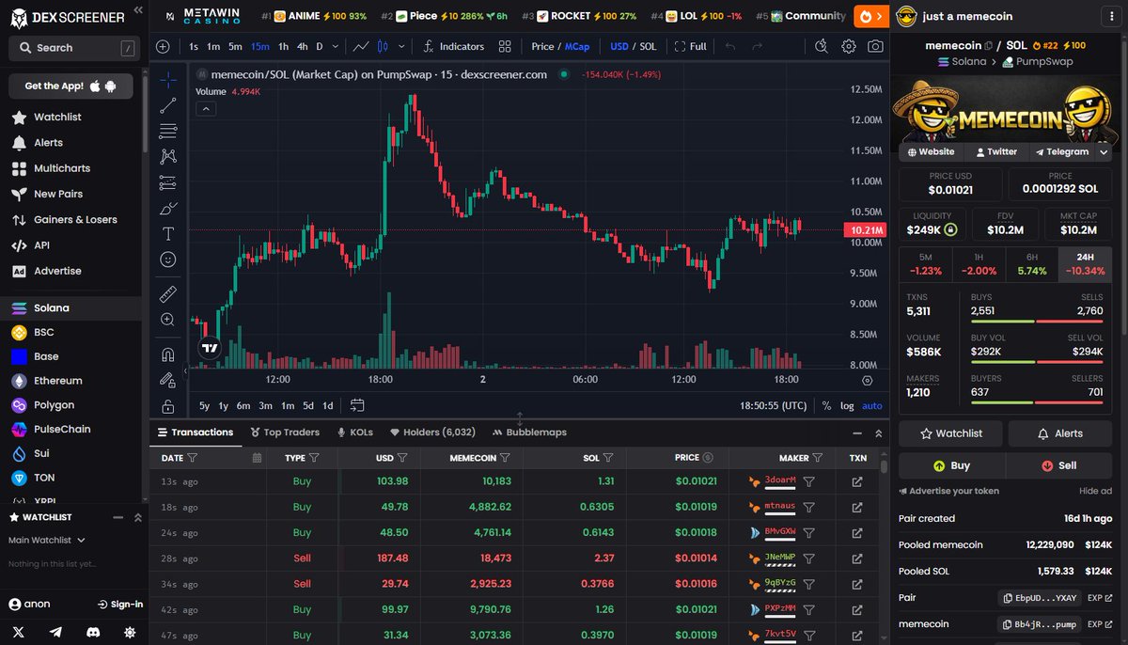Activate the chart zoom-in tool

tap(167, 320)
